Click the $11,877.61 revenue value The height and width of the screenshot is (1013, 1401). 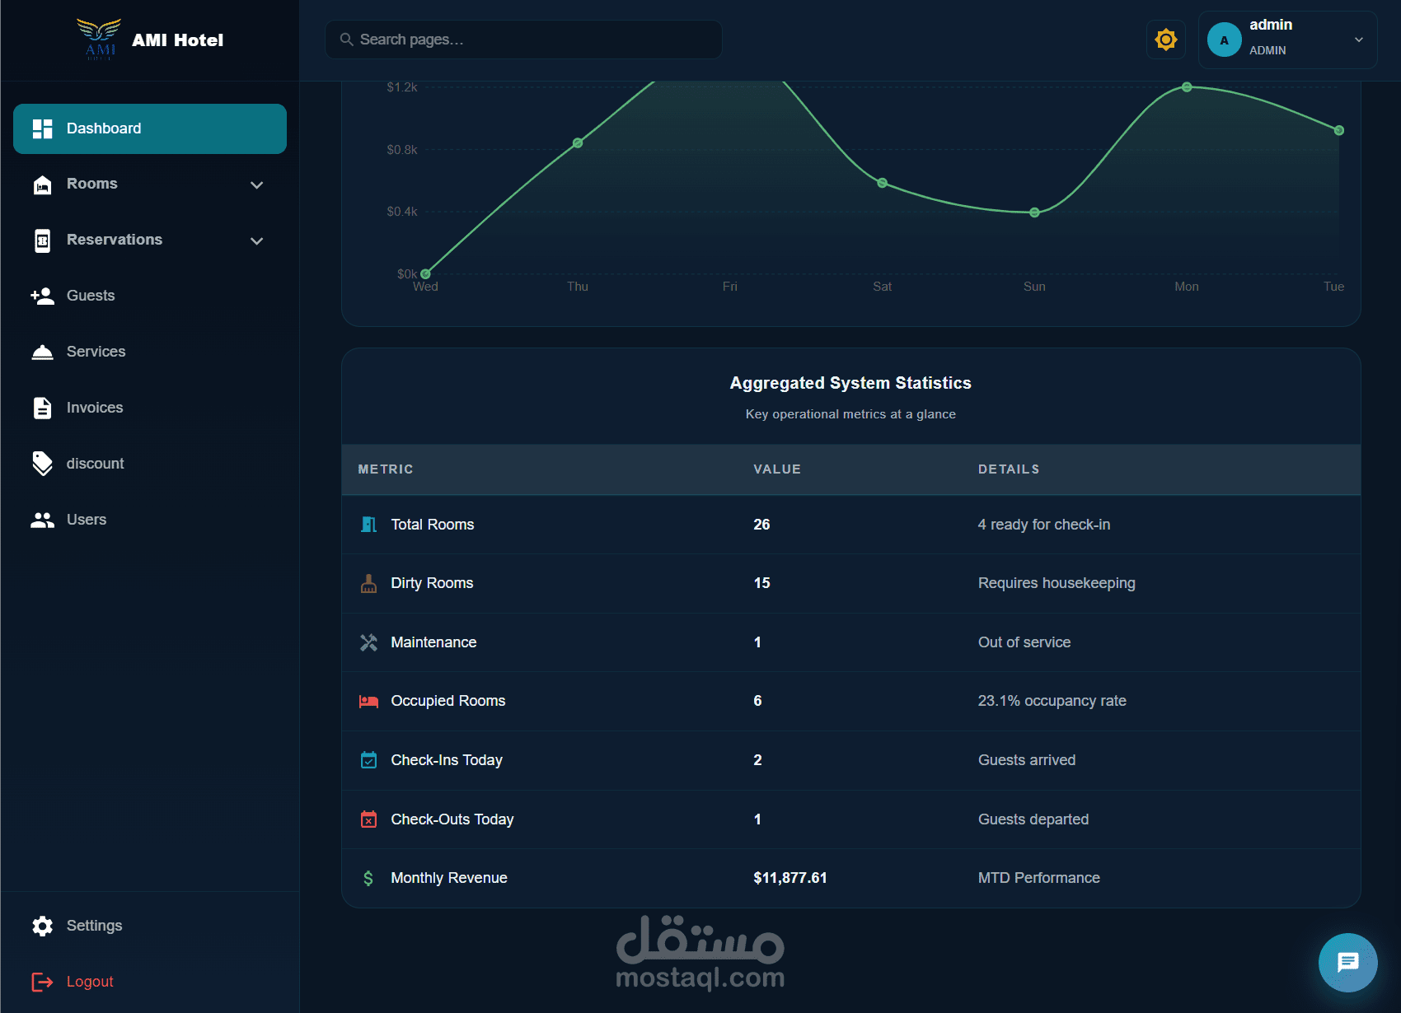point(790,878)
